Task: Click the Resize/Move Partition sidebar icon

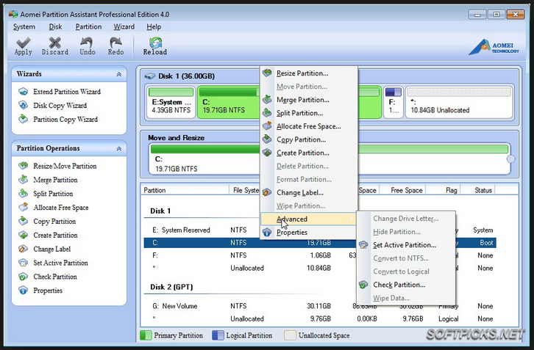Action: [23, 166]
